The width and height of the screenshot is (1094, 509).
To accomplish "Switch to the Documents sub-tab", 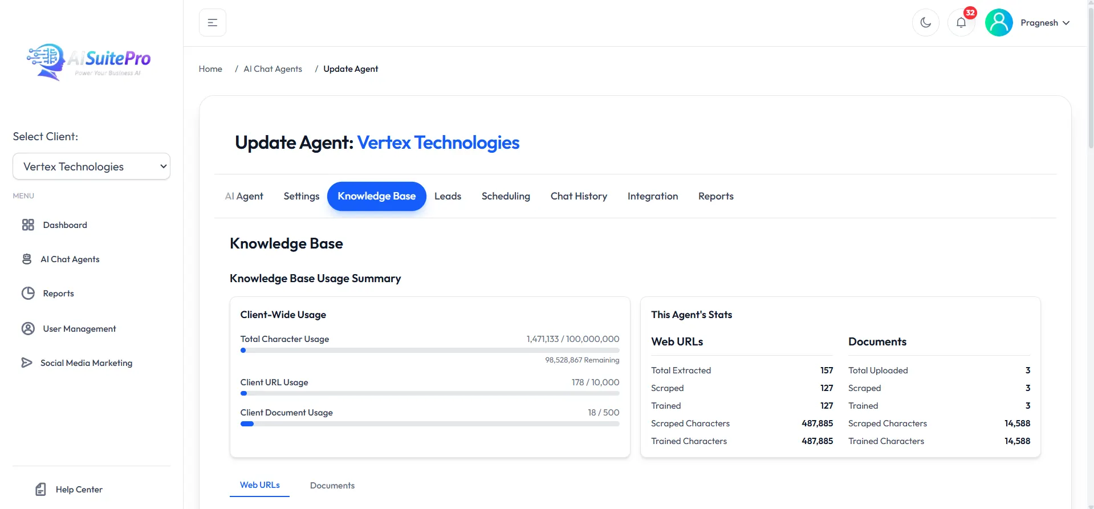I will click(x=332, y=486).
